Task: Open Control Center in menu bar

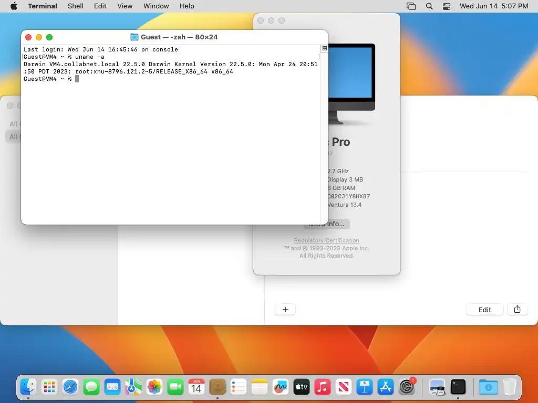Action: point(447,6)
